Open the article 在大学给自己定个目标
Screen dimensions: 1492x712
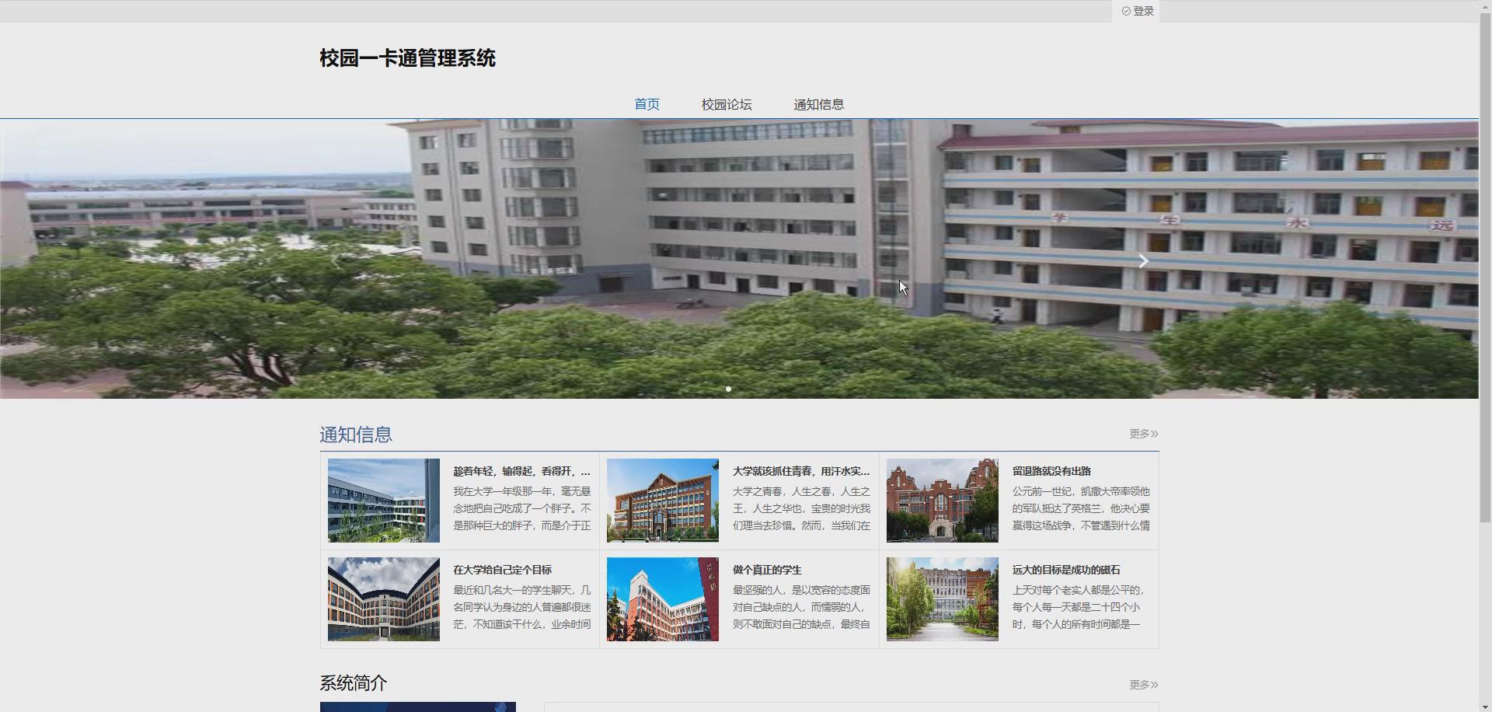(x=502, y=570)
